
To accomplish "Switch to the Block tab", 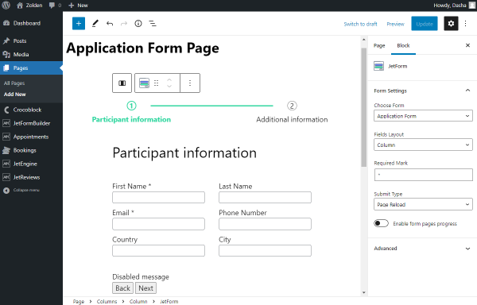I will (403, 45).
